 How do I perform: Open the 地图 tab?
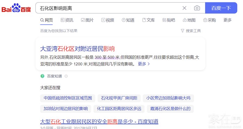(189, 20)
